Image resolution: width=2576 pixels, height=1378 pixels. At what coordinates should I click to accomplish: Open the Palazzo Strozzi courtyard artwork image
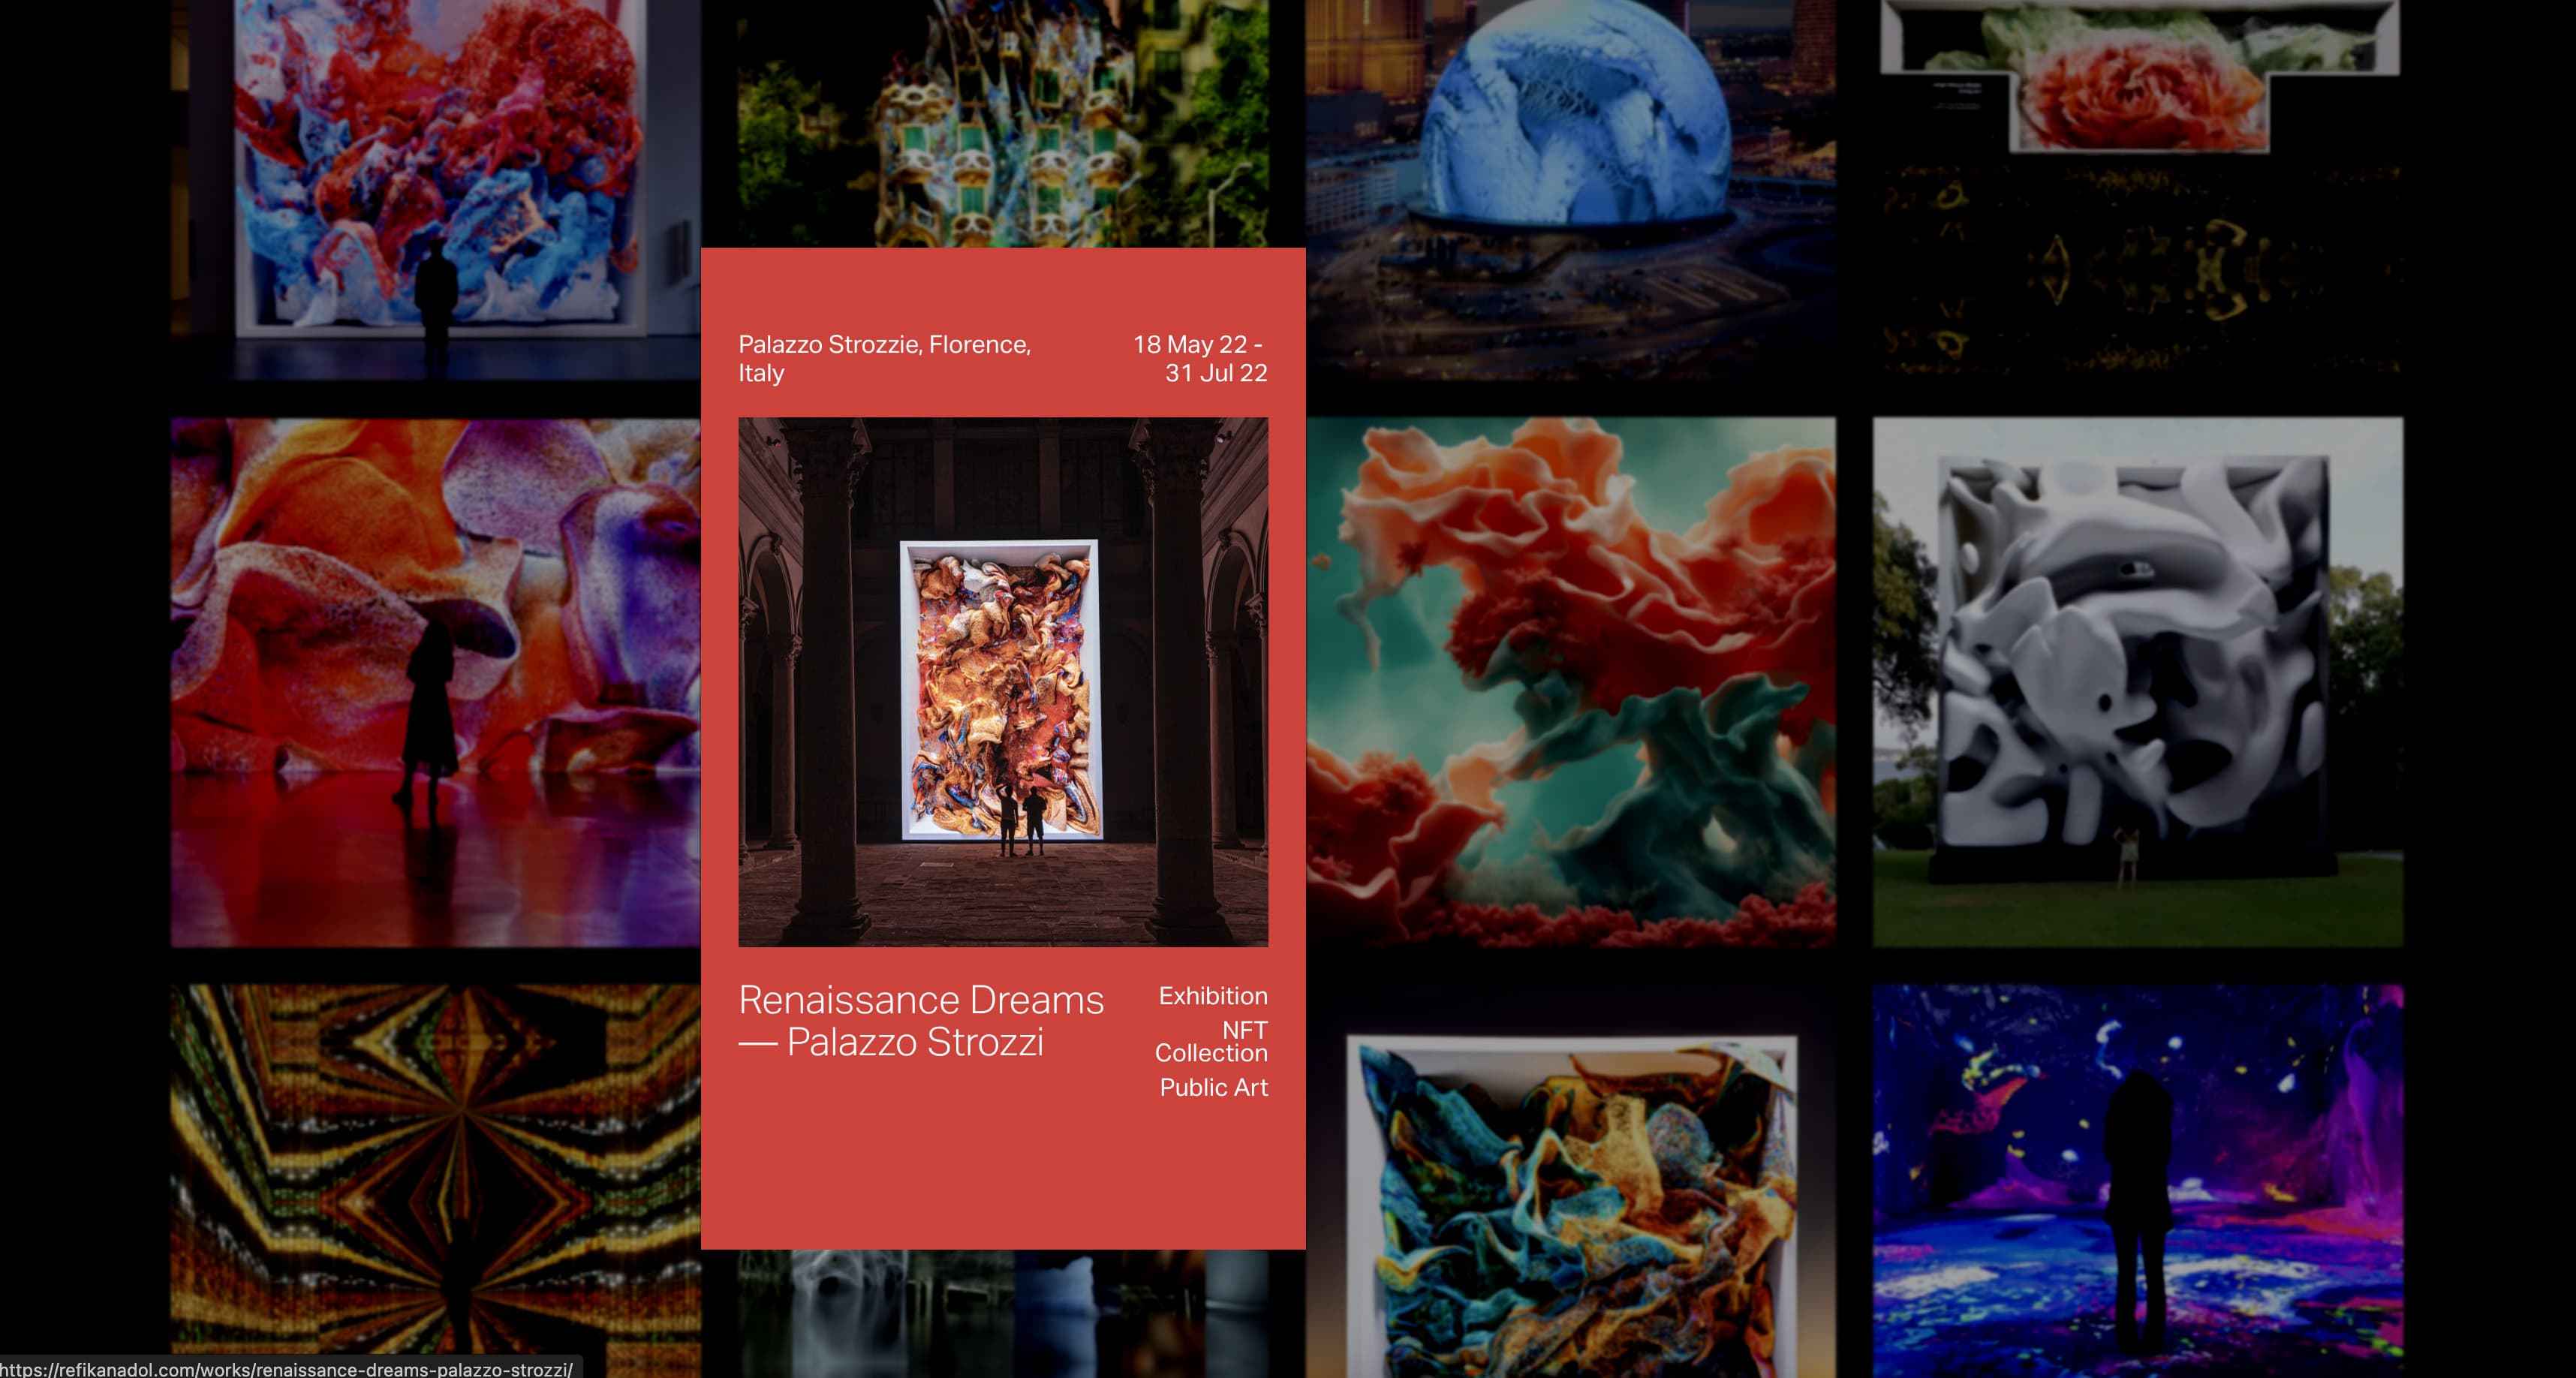click(x=1003, y=682)
